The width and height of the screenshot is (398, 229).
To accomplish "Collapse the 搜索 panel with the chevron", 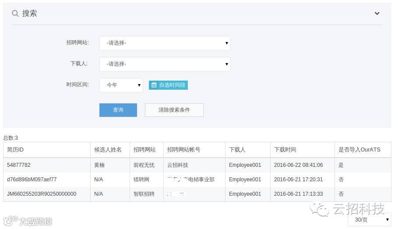I will tap(377, 14).
